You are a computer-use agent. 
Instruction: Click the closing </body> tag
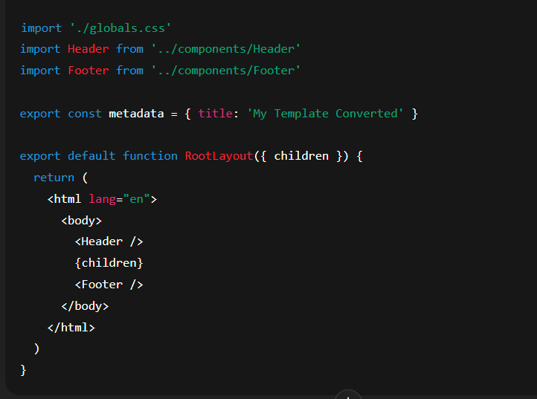pos(85,306)
